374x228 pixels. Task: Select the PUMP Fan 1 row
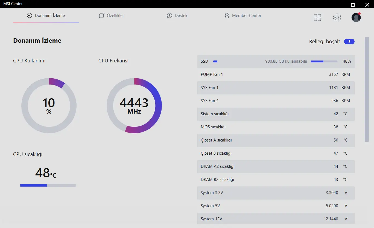click(x=276, y=74)
